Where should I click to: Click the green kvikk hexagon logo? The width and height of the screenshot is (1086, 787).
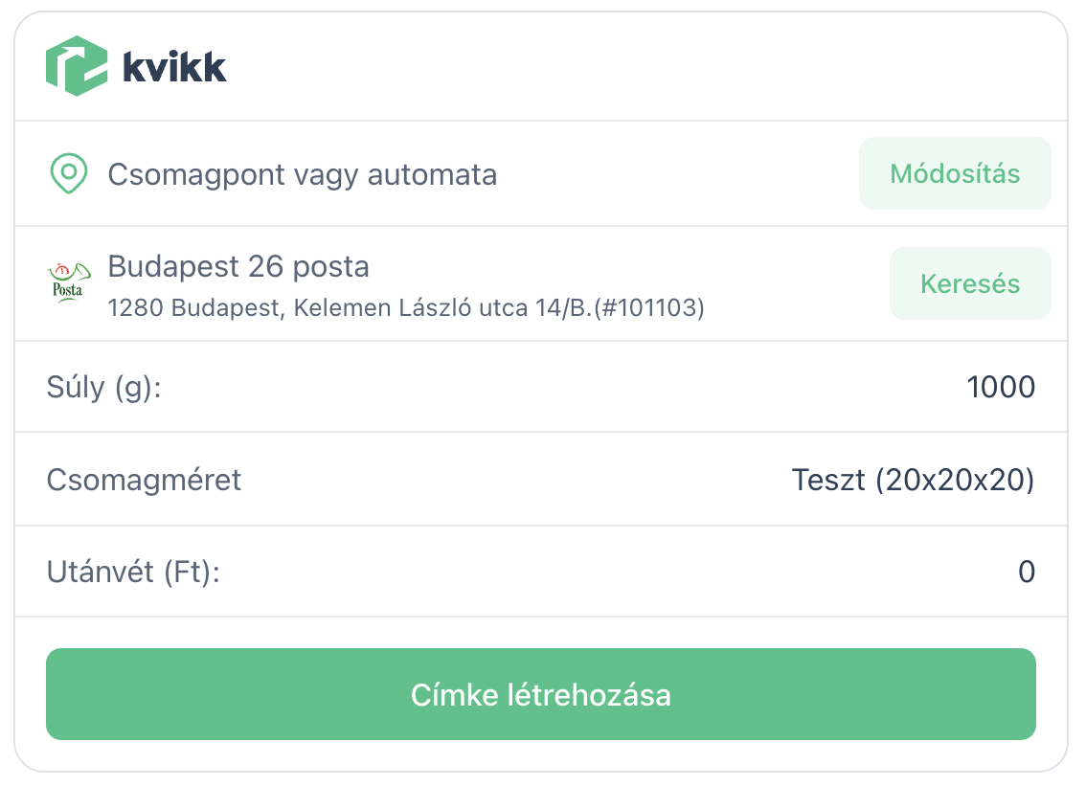point(77,66)
